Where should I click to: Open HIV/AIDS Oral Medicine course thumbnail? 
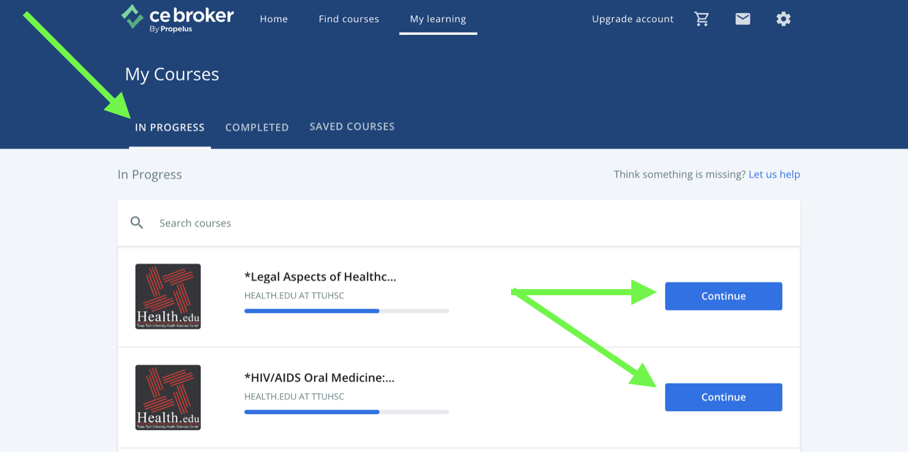point(168,397)
